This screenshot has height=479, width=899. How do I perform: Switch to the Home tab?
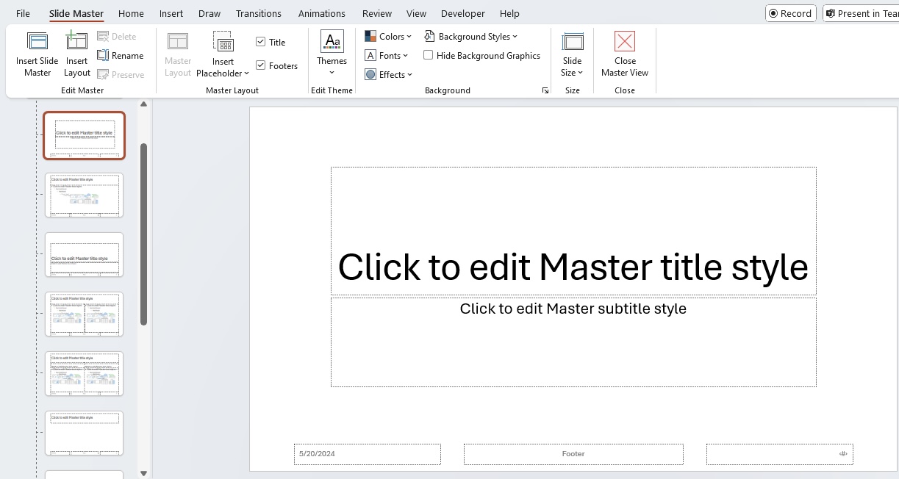click(131, 13)
